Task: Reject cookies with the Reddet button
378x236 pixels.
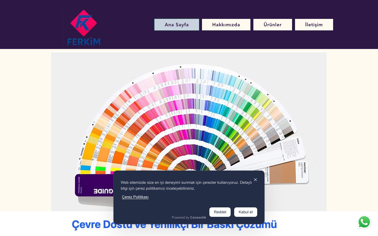Action: tap(220, 212)
